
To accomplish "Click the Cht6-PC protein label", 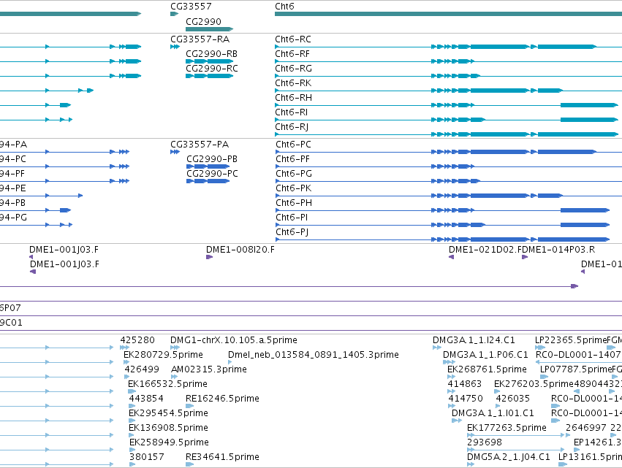I will [x=294, y=145].
